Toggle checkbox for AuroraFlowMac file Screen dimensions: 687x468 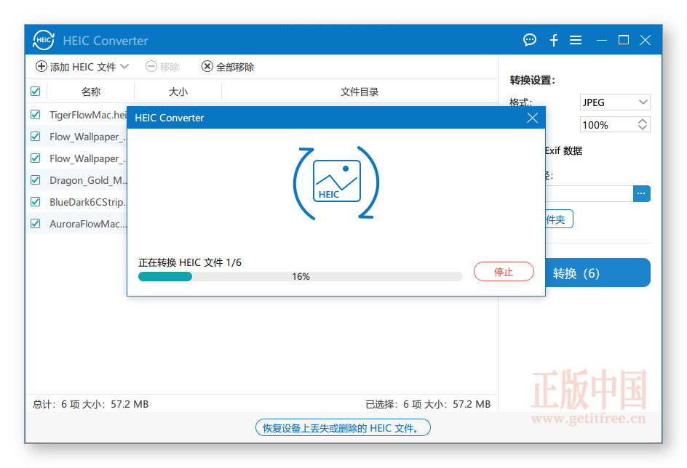coord(36,224)
